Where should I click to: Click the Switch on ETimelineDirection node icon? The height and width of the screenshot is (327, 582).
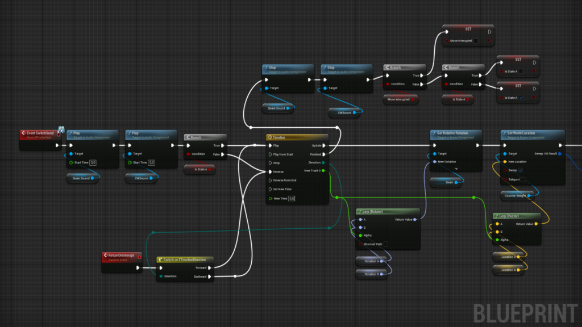tap(160, 259)
